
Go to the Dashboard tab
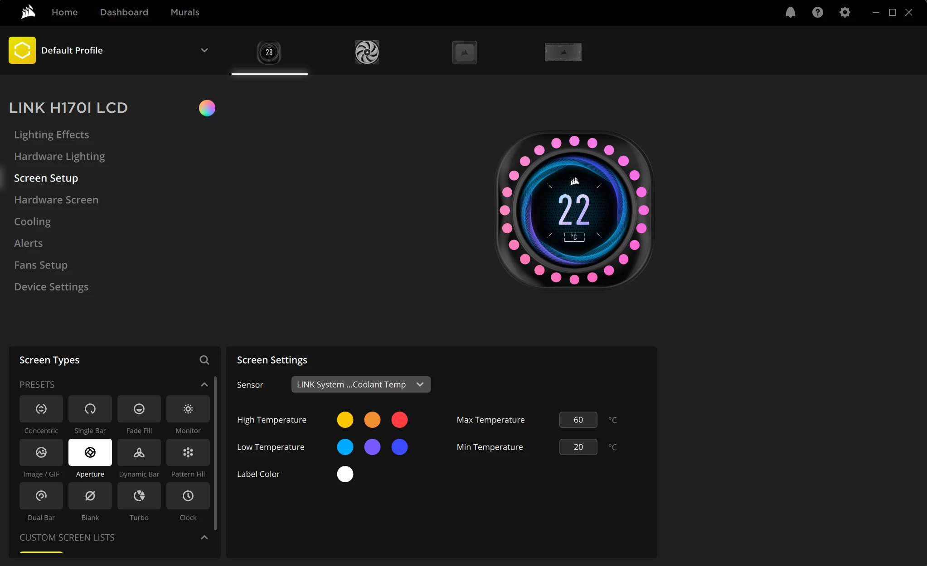124,12
